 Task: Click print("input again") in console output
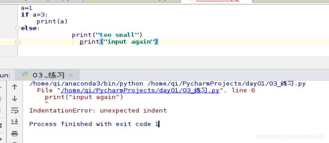pyautogui.click(x=84, y=97)
